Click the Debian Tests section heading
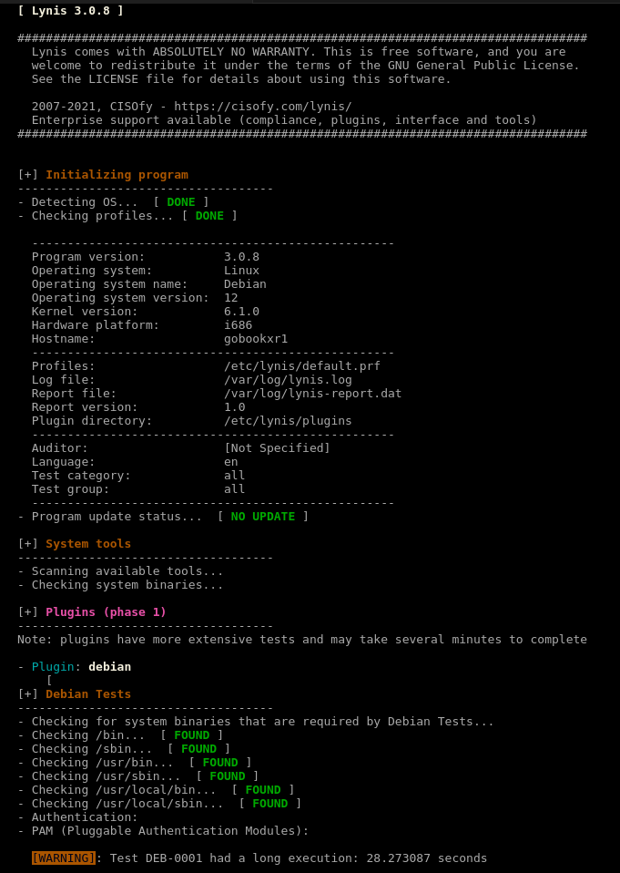620x873 pixels. click(x=88, y=694)
